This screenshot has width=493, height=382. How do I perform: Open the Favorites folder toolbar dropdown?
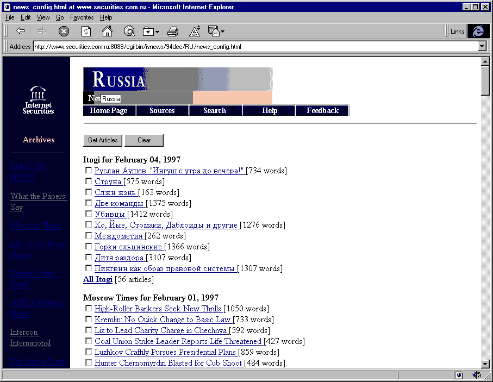click(x=151, y=32)
